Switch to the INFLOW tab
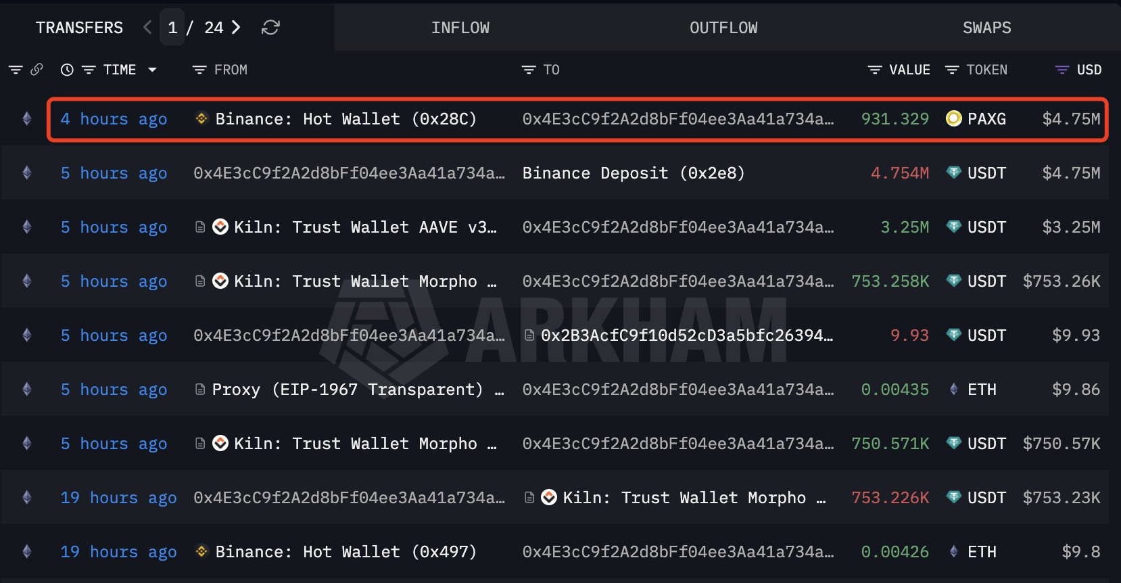The image size is (1121, 583). tap(460, 28)
